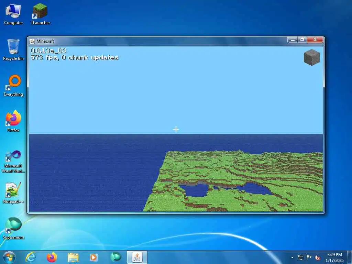Open the clock showing 3:29 PM
Screen dimensions: 352x264
334,257
